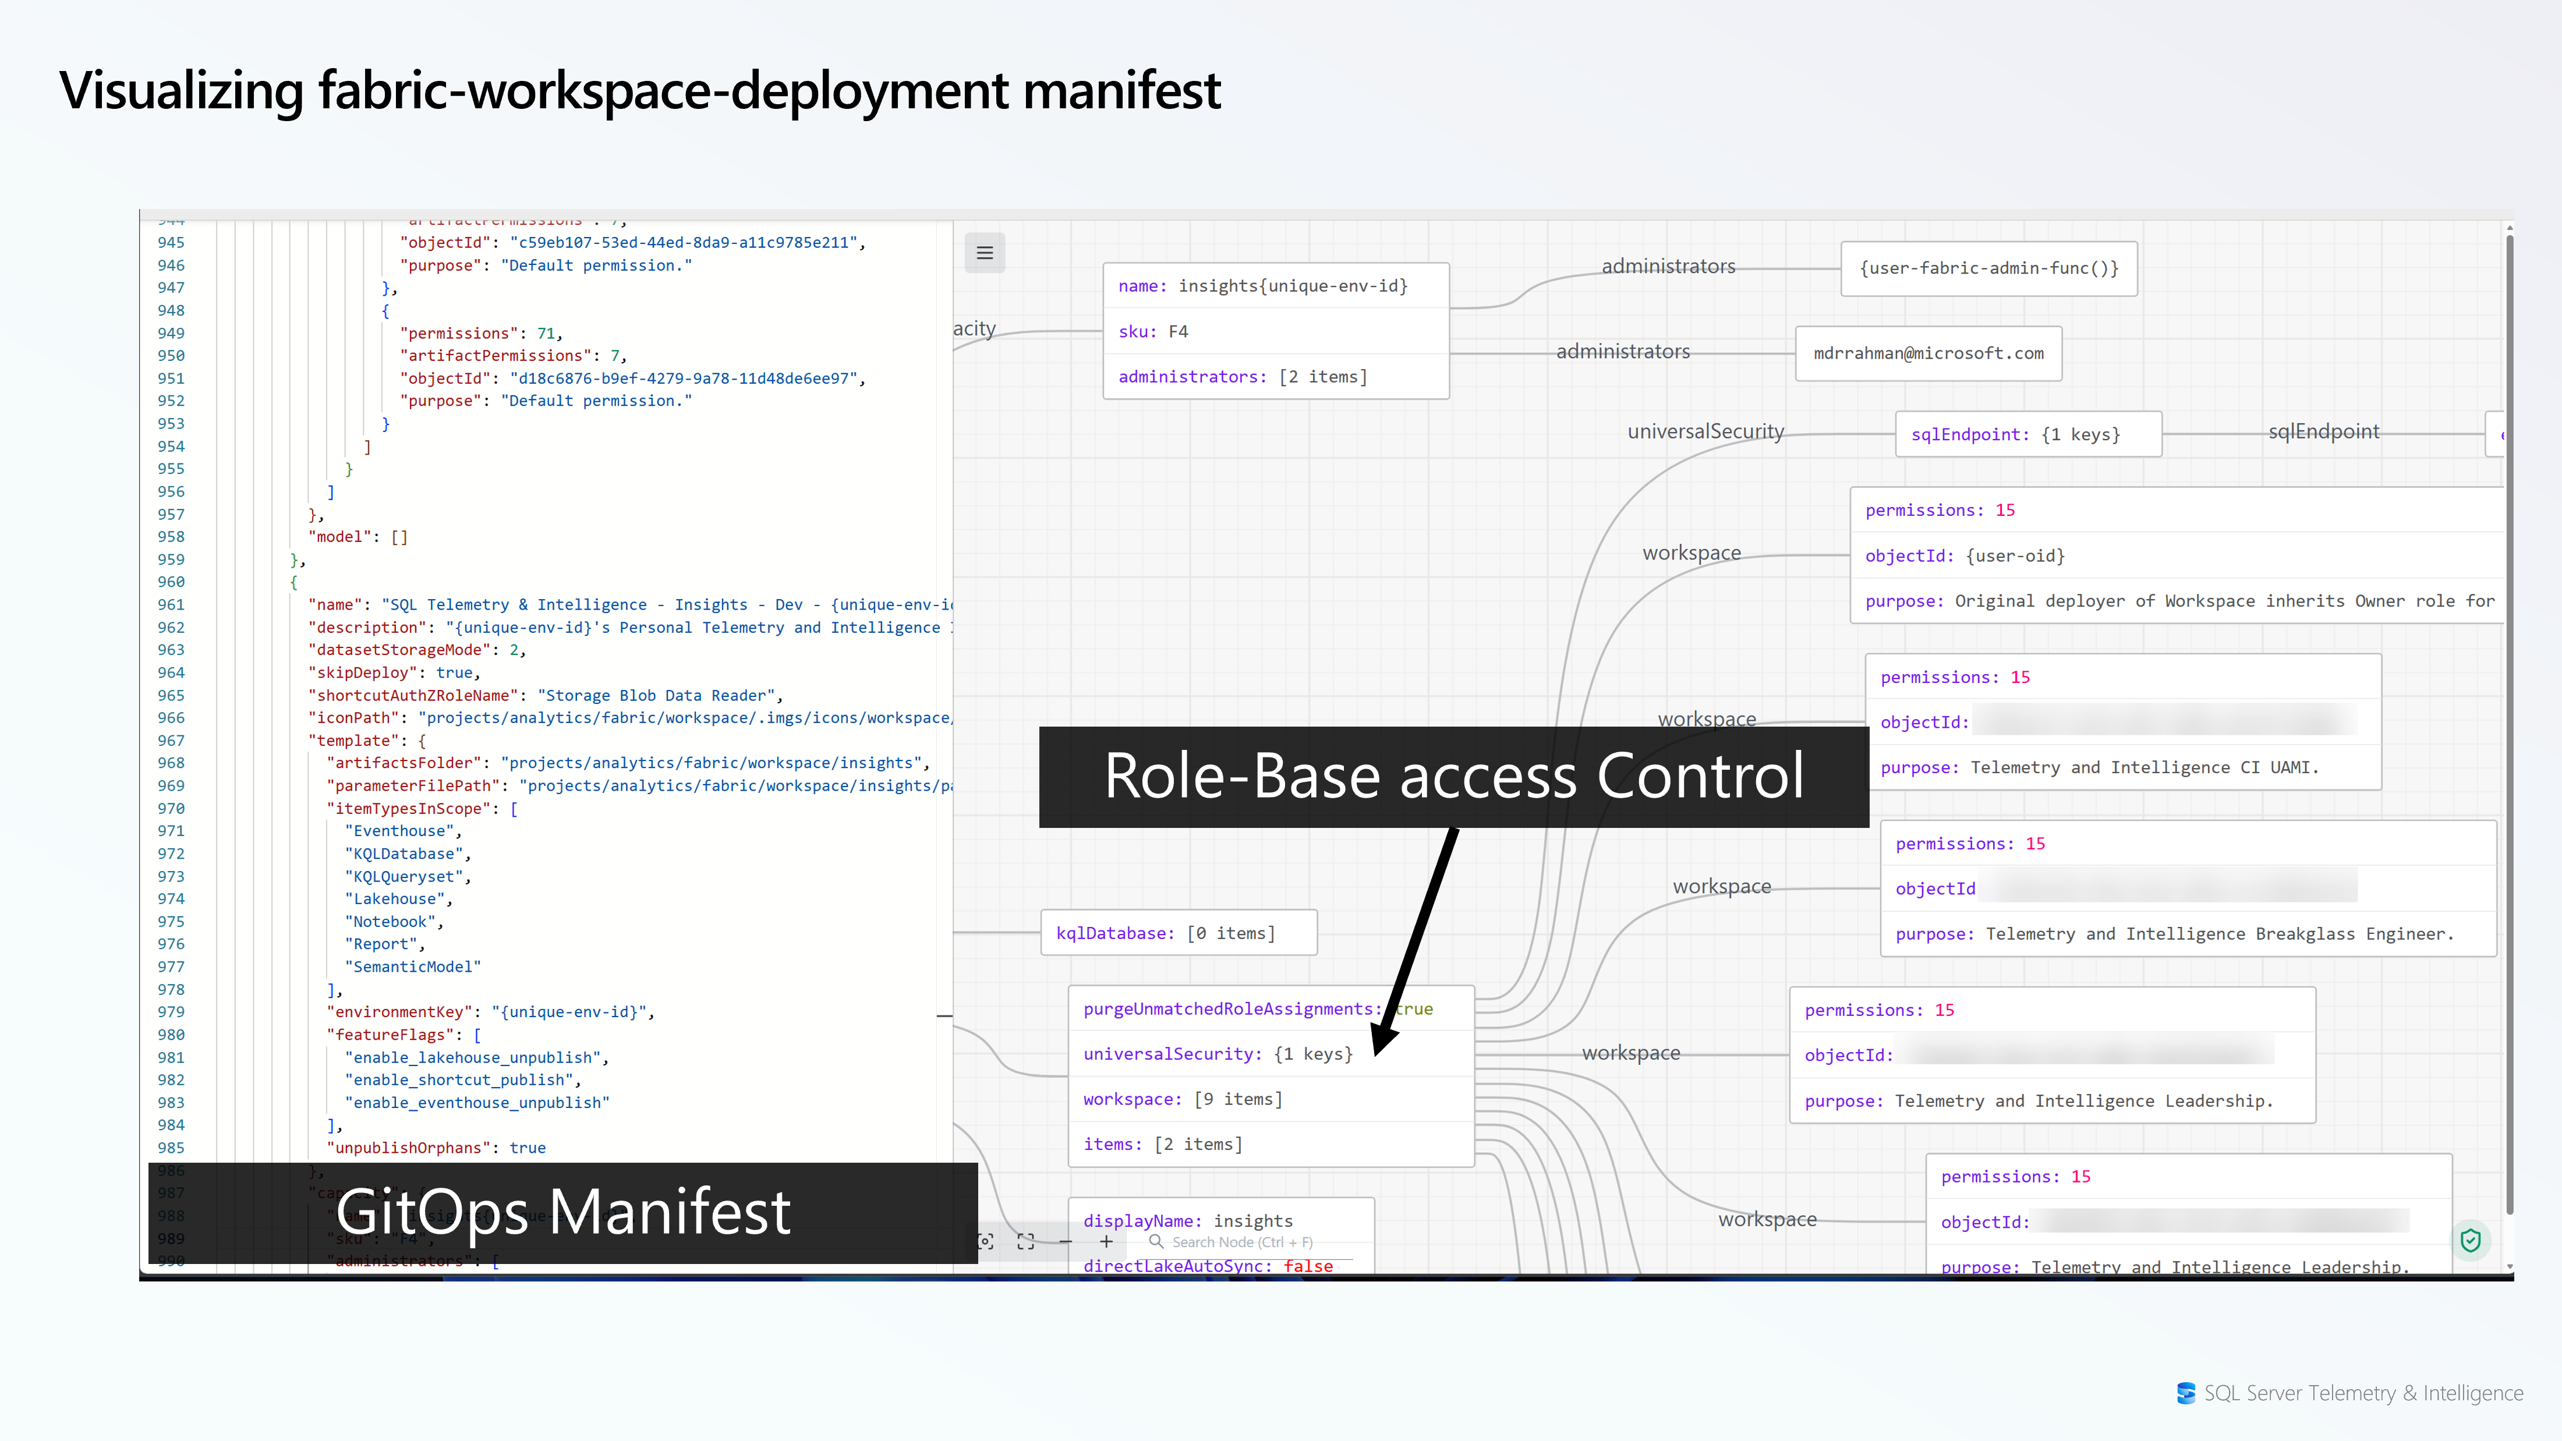Screen dimensions: 2562x1441
Task: Expand the workspace [9 items] row
Action: pyautogui.click(x=1183, y=1099)
